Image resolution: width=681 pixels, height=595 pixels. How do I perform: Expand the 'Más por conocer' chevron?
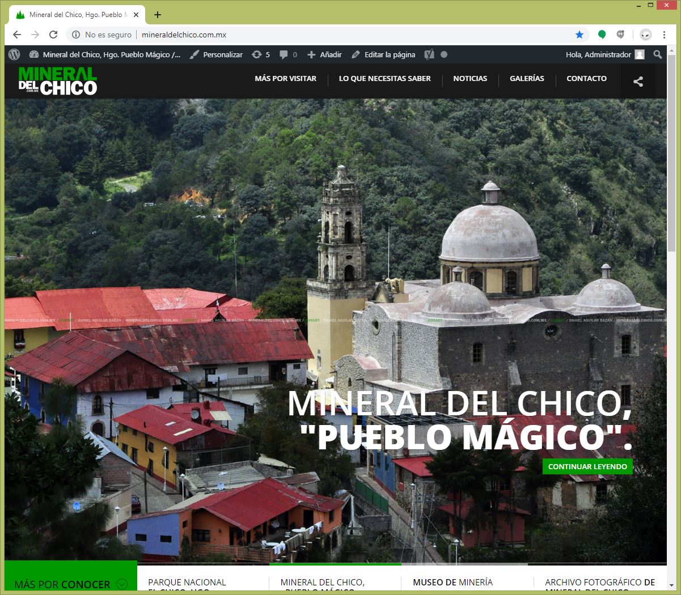[x=121, y=584]
